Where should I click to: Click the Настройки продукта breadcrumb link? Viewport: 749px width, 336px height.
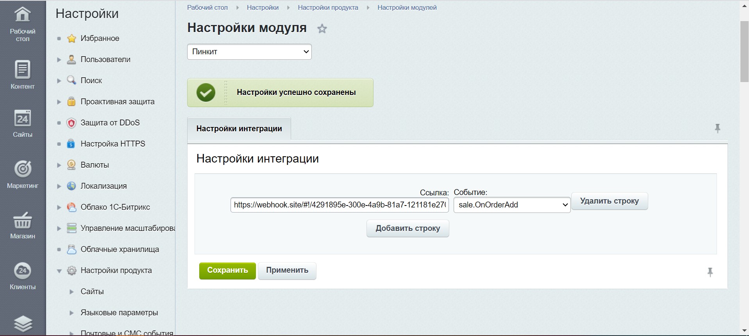(x=328, y=7)
